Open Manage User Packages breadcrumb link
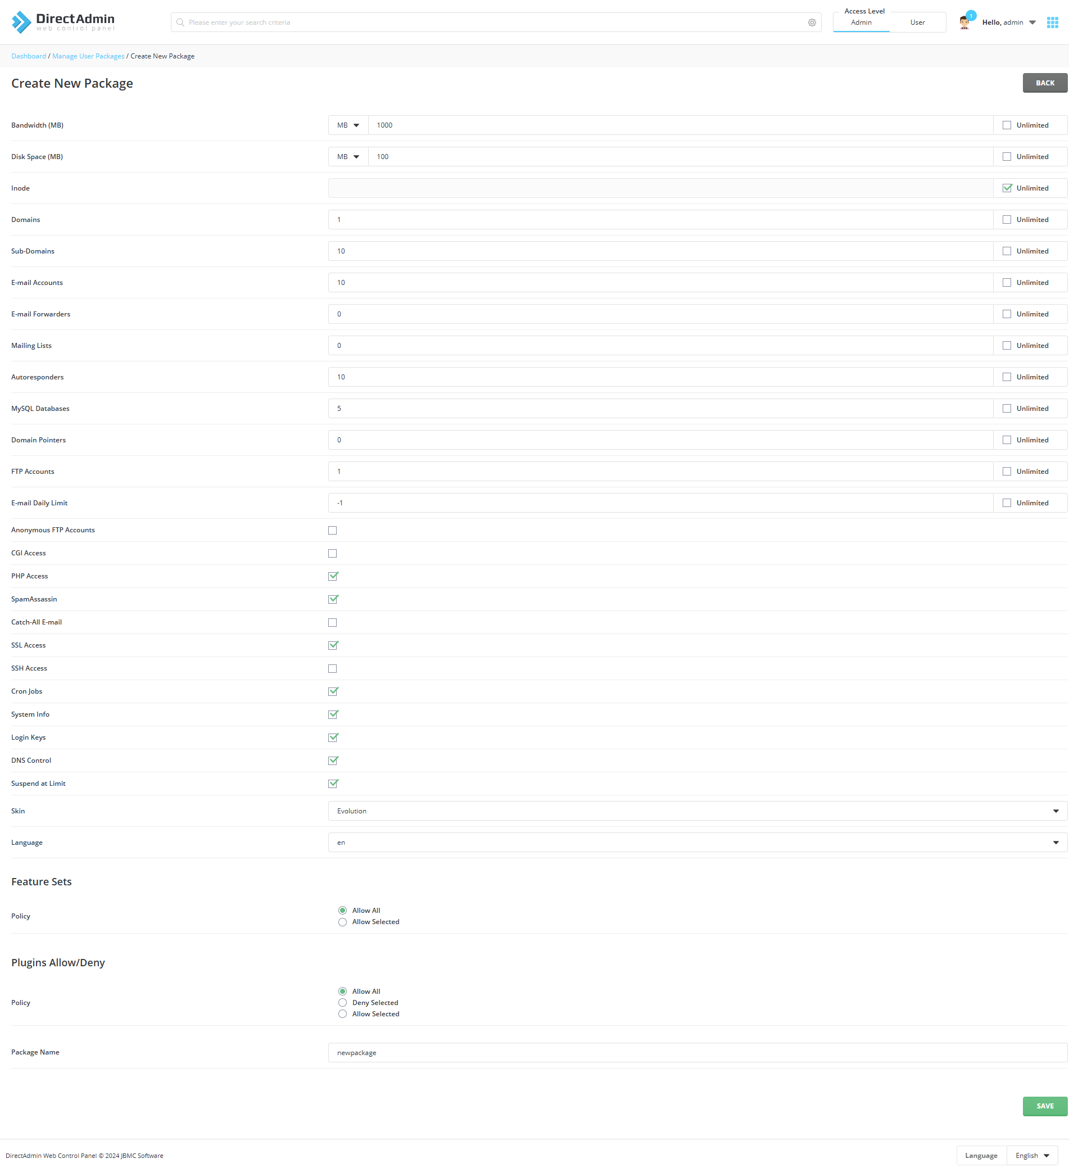This screenshot has width=1069, height=1172. pyautogui.click(x=88, y=56)
